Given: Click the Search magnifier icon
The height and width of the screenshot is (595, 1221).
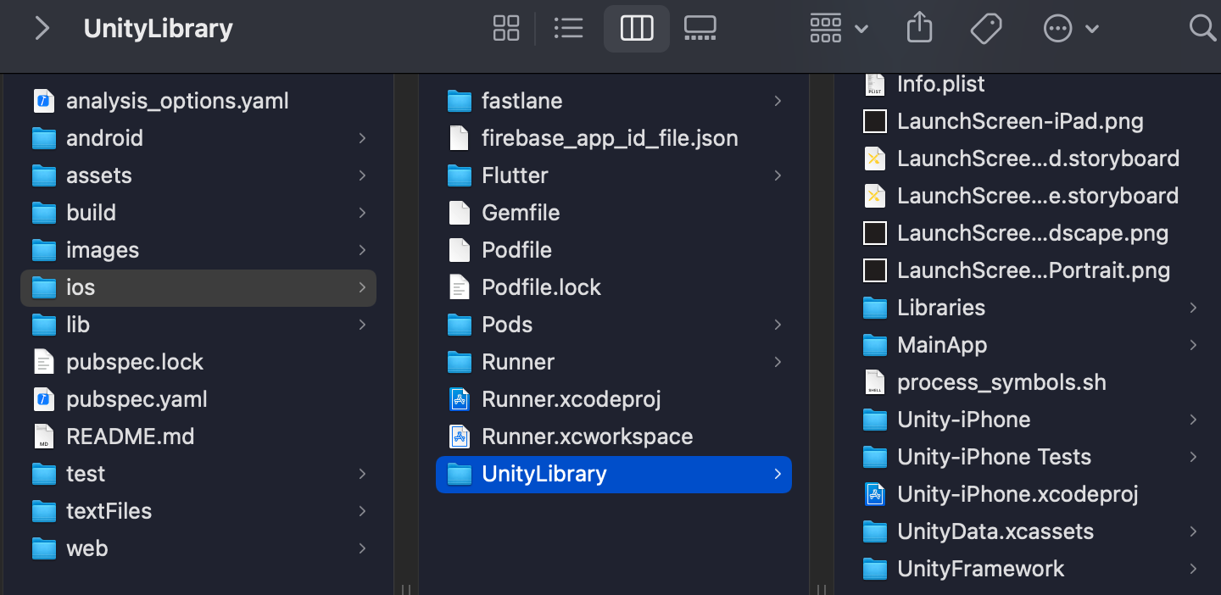Looking at the screenshot, I should pyautogui.click(x=1203, y=29).
